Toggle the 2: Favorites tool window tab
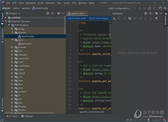 [x=2, y=105]
